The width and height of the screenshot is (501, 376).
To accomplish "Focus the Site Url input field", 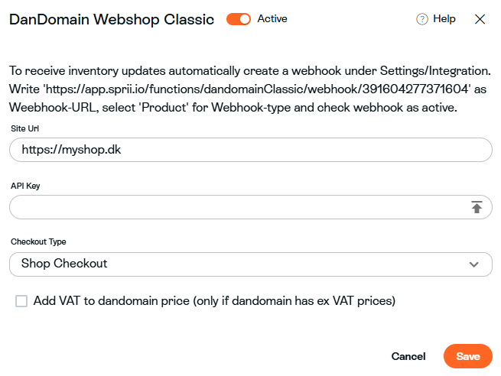I will pyautogui.click(x=250, y=150).
